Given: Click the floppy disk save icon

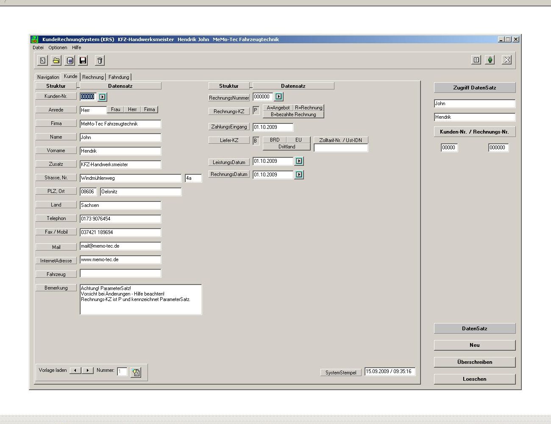Looking at the screenshot, I should click(83, 61).
